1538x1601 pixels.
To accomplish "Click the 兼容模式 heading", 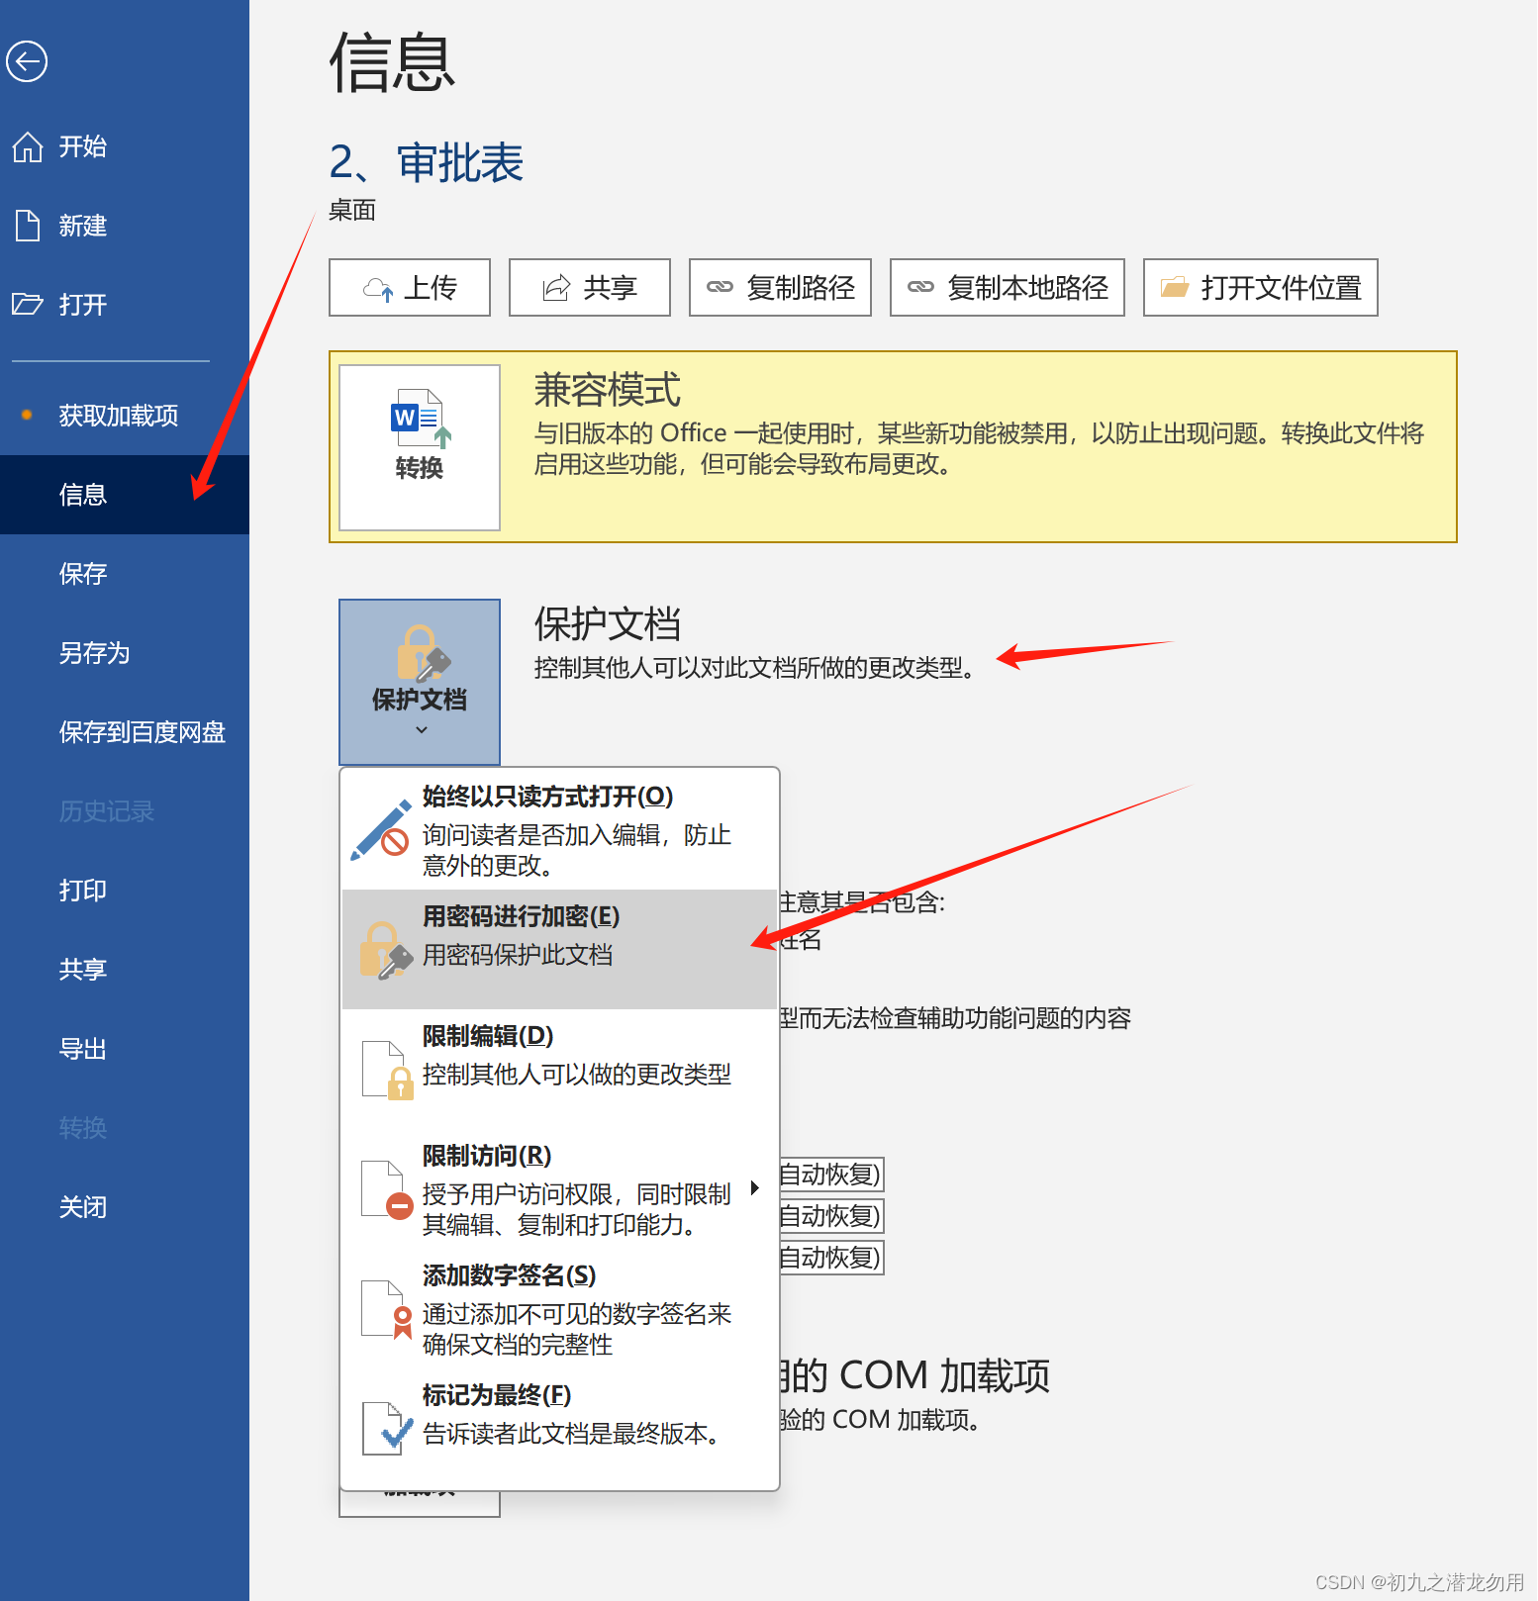I will click(x=608, y=390).
